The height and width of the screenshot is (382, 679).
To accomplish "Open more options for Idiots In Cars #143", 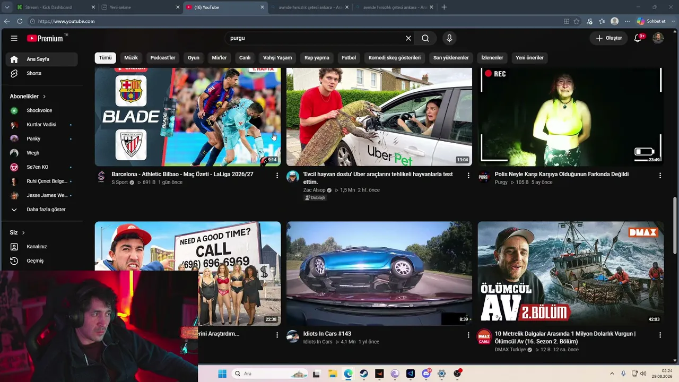I will point(468,335).
